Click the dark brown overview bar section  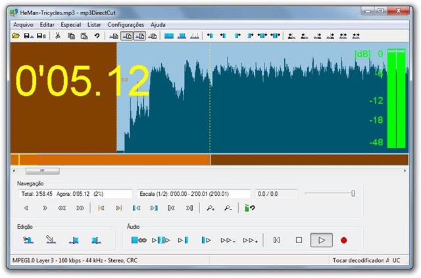(310, 160)
